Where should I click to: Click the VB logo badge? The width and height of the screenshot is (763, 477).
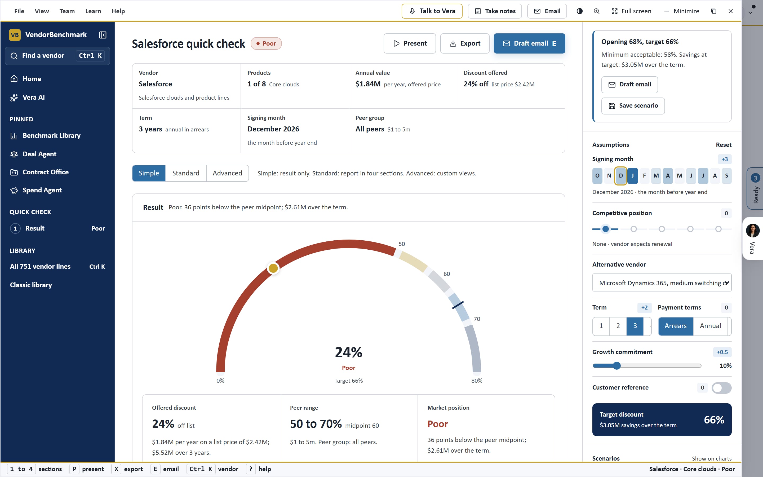[x=15, y=35]
